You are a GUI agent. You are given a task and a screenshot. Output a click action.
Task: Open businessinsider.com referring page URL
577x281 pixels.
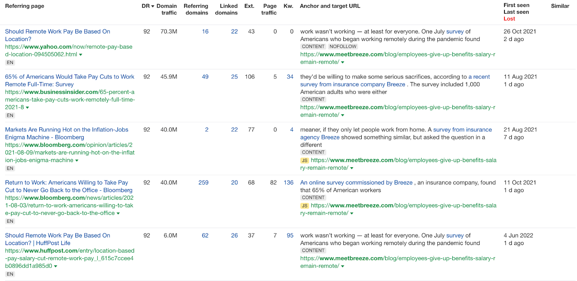70,100
